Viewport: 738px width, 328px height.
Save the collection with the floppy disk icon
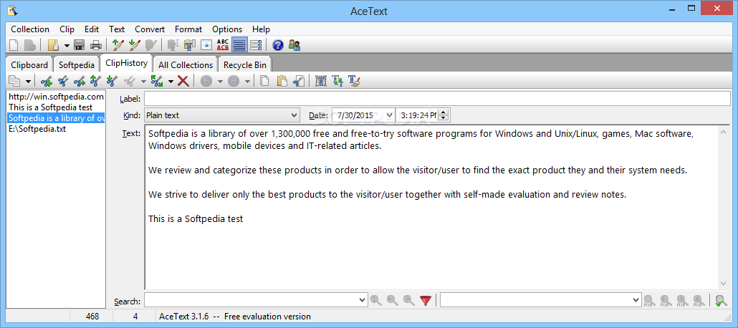[79, 45]
